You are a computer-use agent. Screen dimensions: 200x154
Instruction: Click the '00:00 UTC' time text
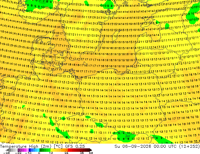coord(165,146)
